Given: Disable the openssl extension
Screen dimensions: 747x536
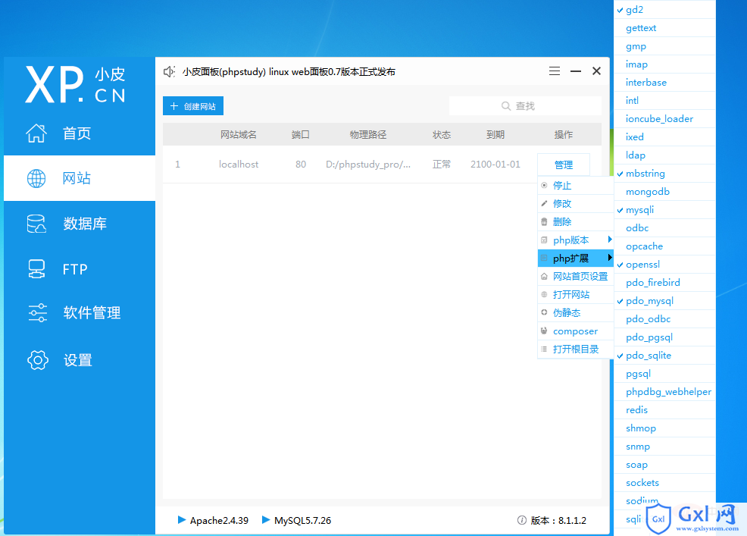Looking at the screenshot, I should [665, 264].
